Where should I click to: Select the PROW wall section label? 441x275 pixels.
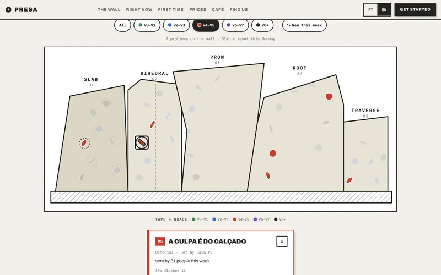point(217,57)
